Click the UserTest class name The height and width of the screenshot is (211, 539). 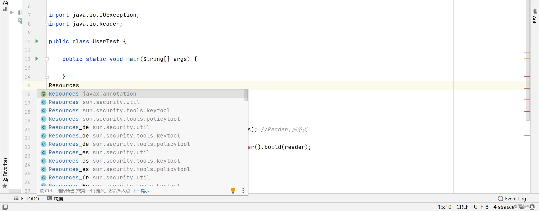tap(106, 41)
